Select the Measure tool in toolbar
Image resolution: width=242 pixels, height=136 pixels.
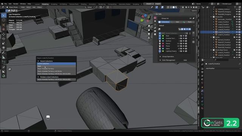coord(3,57)
